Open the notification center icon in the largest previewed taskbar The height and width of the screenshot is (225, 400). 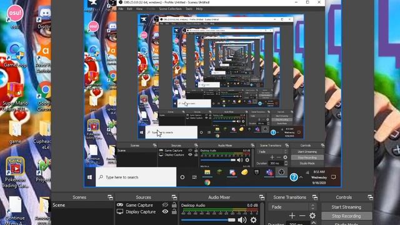[333, 177]
